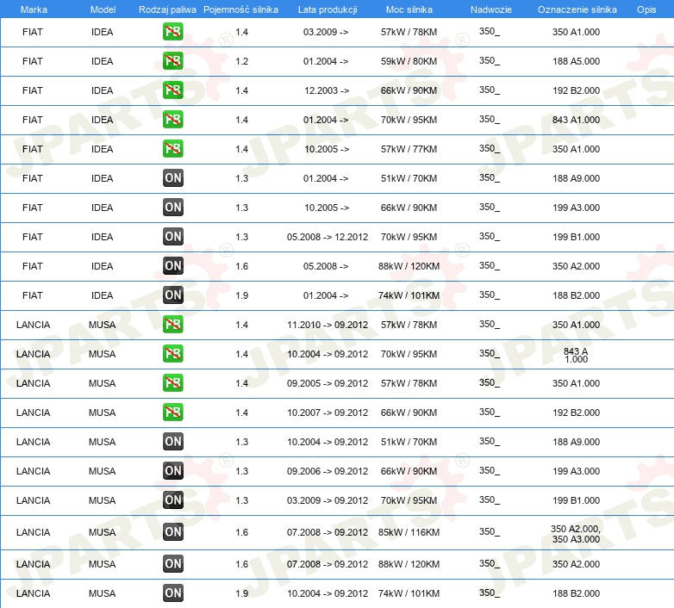Select '199 B1.000' in the FIAT IDEA row
Image resolution: width=674 pixels, height=608 pixels.
[x=576, y=237]
